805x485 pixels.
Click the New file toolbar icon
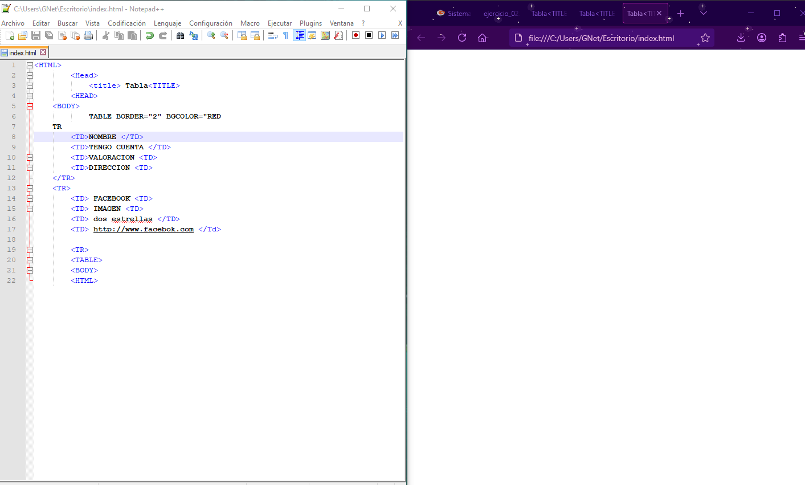coord(10,35)
